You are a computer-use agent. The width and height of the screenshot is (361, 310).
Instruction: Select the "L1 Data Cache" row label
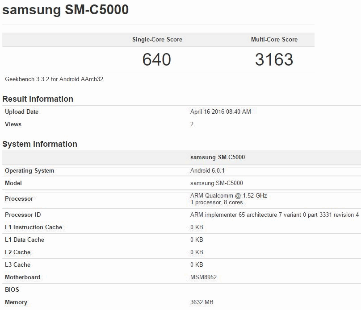[x=25, y=240]
